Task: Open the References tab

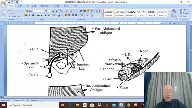Action: [x=44, y=6]
